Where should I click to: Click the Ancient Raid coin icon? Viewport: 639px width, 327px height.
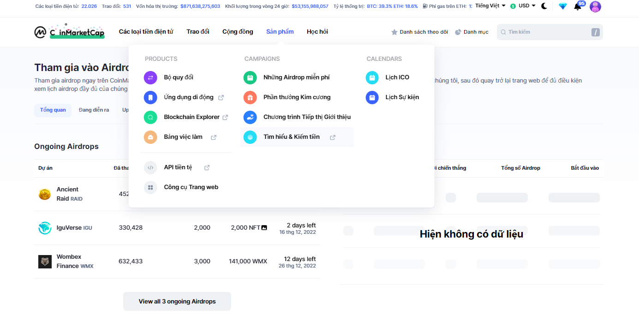point(45,194)
